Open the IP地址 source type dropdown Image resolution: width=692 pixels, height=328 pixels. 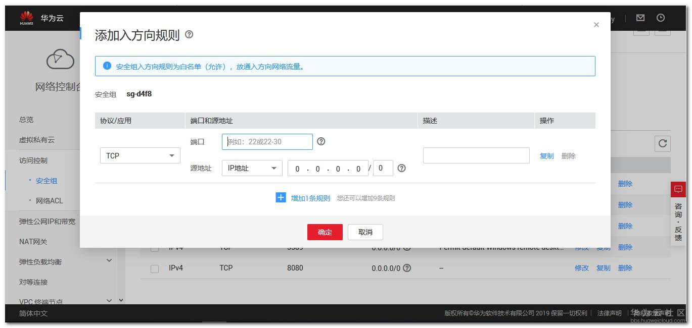[x=252, y=168]
